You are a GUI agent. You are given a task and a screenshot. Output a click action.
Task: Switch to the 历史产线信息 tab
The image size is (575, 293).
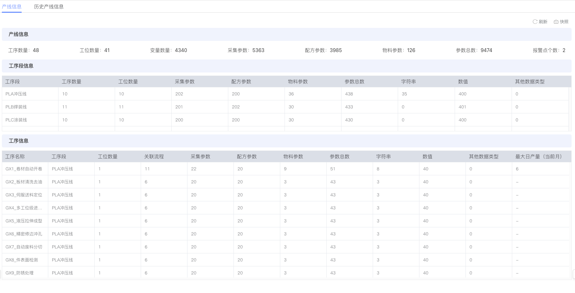coord(49,7)
